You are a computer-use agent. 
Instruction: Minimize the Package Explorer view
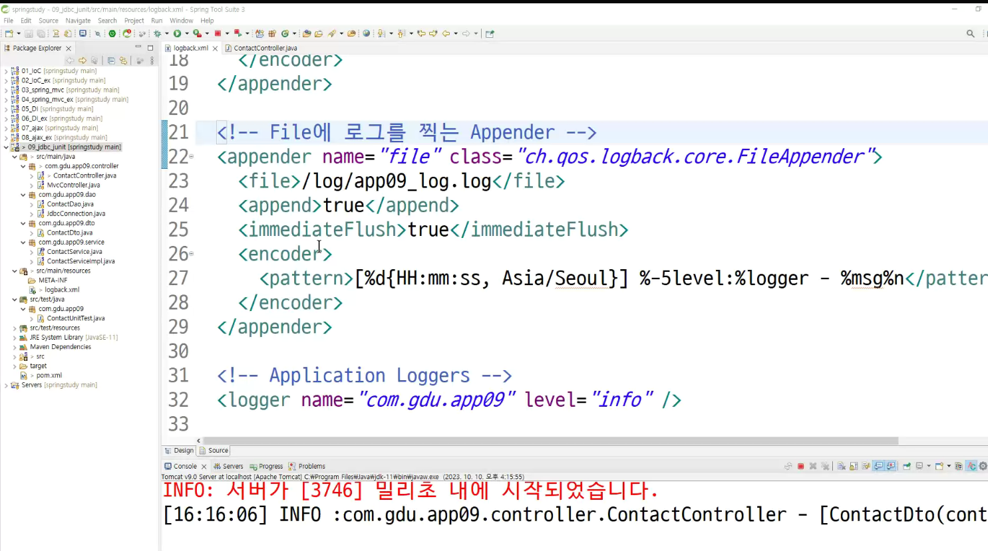point(138,47)
